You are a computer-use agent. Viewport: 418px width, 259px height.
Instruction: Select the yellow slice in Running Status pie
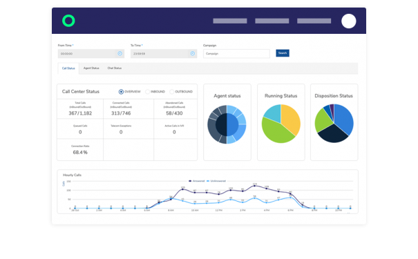(291, 118)
